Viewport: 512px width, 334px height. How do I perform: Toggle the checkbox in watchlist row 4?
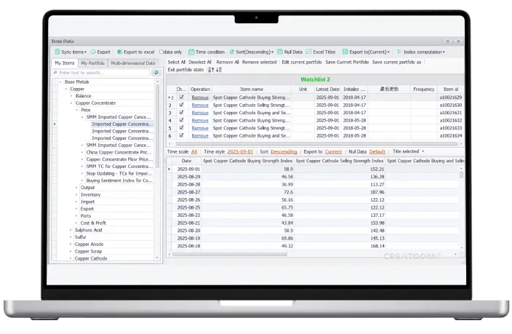tap(181, 120)
